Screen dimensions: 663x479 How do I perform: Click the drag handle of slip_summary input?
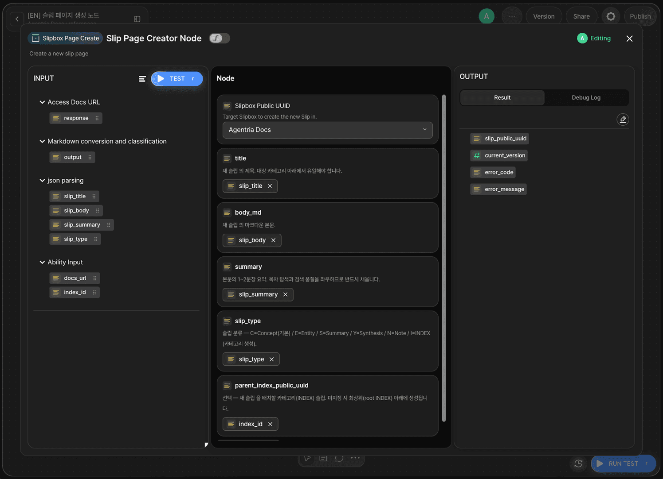click(x=109, y=225)
